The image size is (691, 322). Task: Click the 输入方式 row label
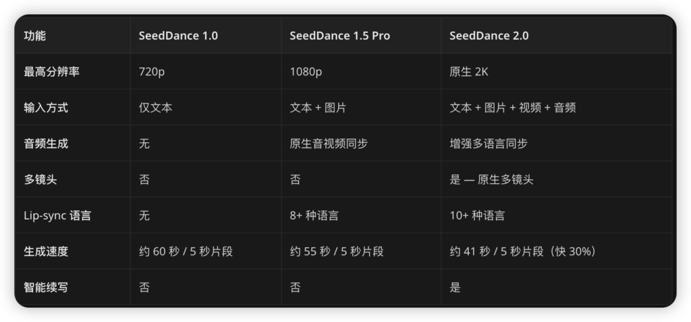[46, 108]
